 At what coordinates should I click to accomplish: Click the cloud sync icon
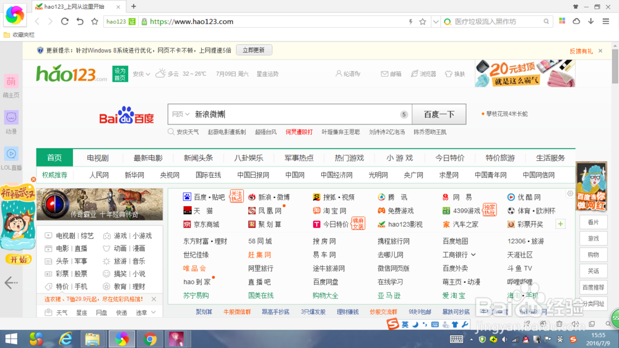pos(576,21)
